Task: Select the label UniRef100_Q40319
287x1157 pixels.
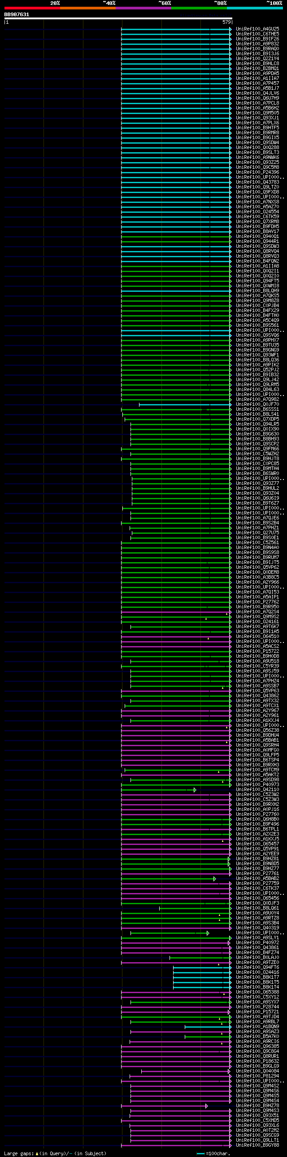Action: click(257, 928)
